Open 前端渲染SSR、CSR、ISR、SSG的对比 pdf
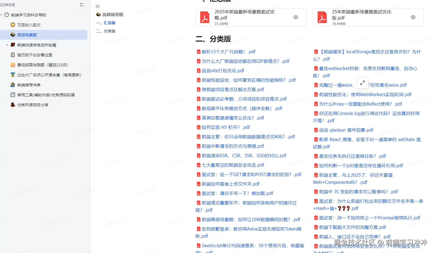 click(x=244, y=156)
